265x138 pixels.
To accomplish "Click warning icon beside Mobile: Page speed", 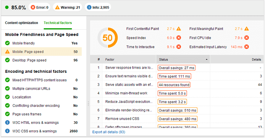I will (x=7, y=51).
